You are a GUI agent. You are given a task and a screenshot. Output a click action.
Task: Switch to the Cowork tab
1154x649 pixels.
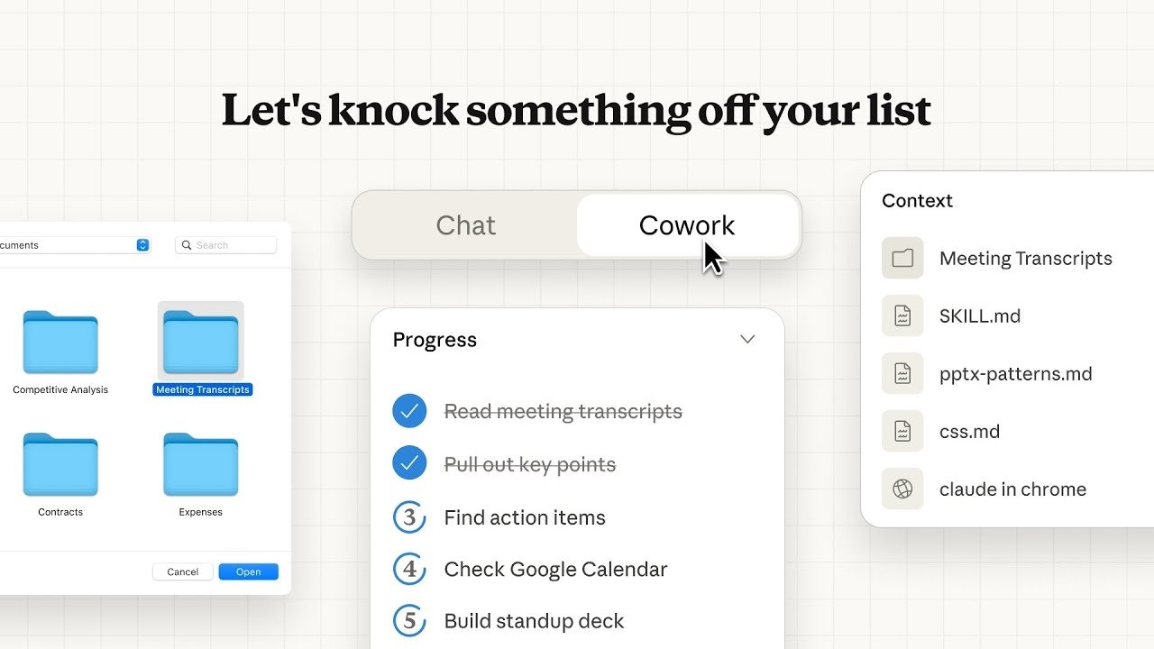click(687, 225)
